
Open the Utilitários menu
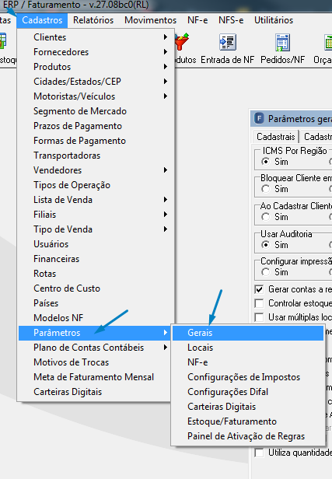[x=274, y=20]
